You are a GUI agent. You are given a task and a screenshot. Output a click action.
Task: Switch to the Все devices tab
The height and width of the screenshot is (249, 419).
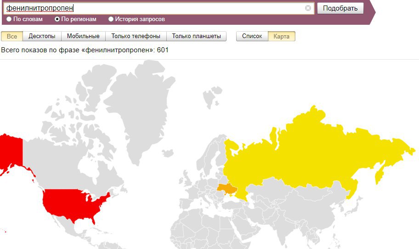12,36
